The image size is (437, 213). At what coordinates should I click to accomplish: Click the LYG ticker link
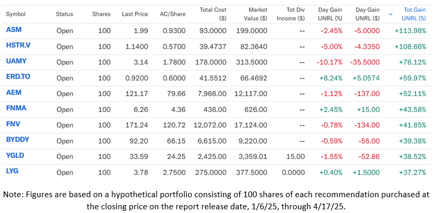tap(12, 172)
